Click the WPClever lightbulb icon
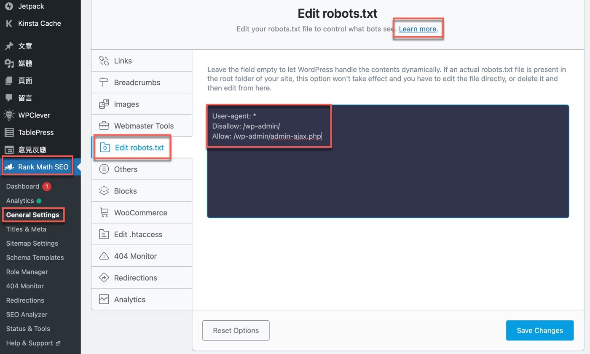Image resolution: width=590 pixels, height=354 pixels. tap(9, 115)
